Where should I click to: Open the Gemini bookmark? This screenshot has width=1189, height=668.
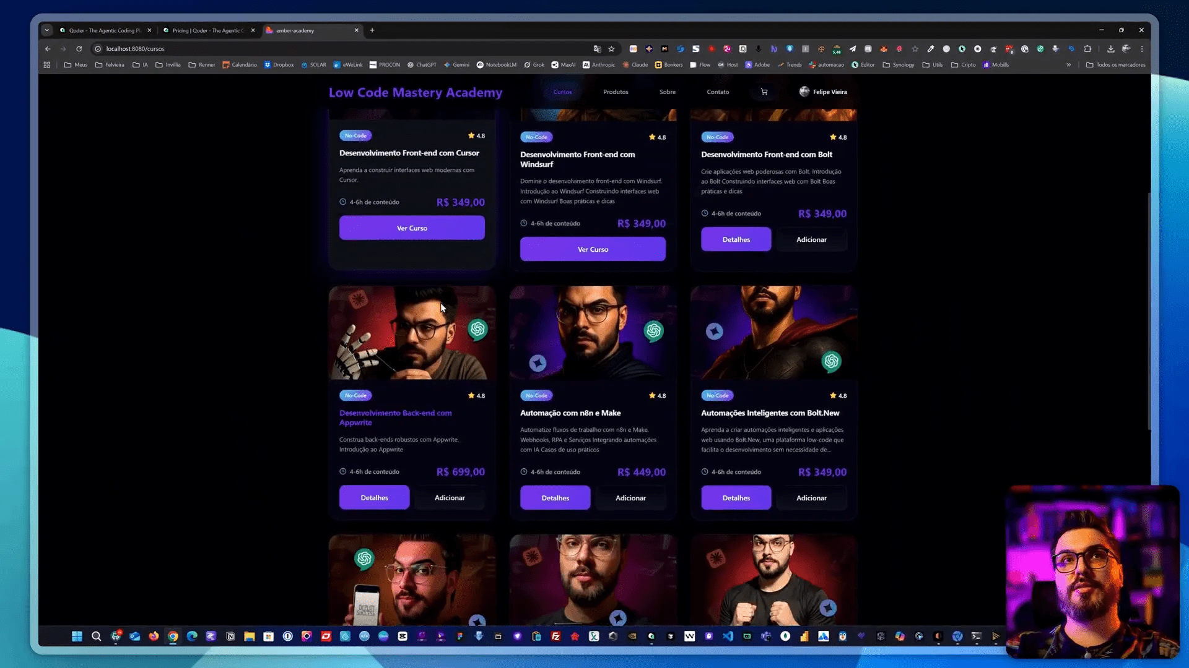click(x=456, y=64)
